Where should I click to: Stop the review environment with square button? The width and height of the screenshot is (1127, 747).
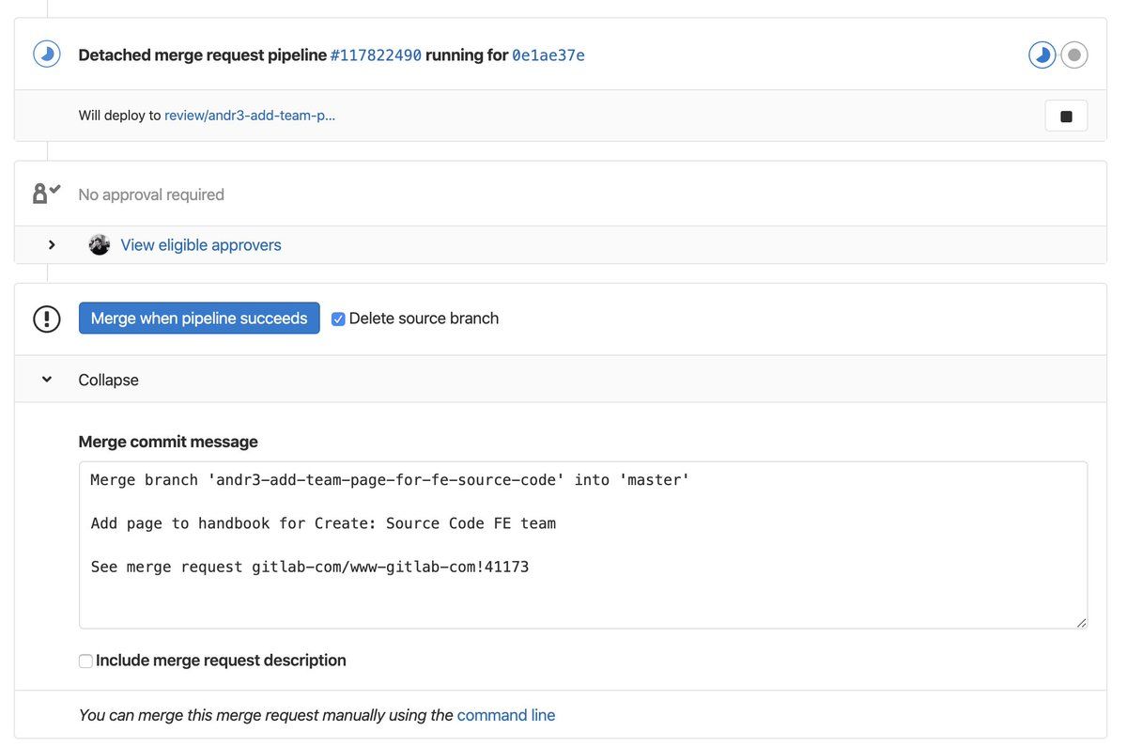1066,117
